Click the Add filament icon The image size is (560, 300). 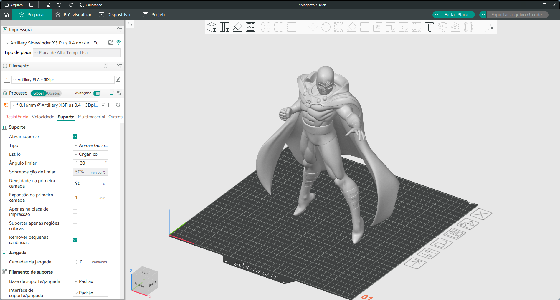(106, 66)
